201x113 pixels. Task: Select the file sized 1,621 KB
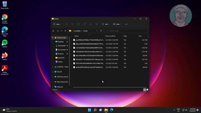[x=110, y=59]
